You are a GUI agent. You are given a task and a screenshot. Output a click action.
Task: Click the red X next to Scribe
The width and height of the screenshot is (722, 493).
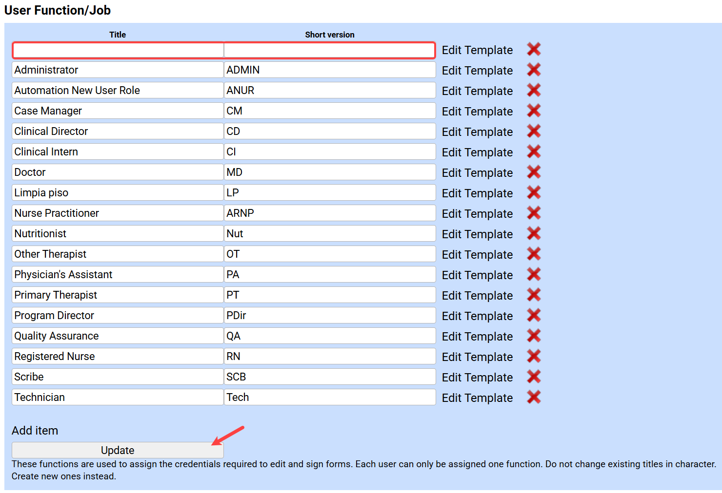[x=534, y=377]
